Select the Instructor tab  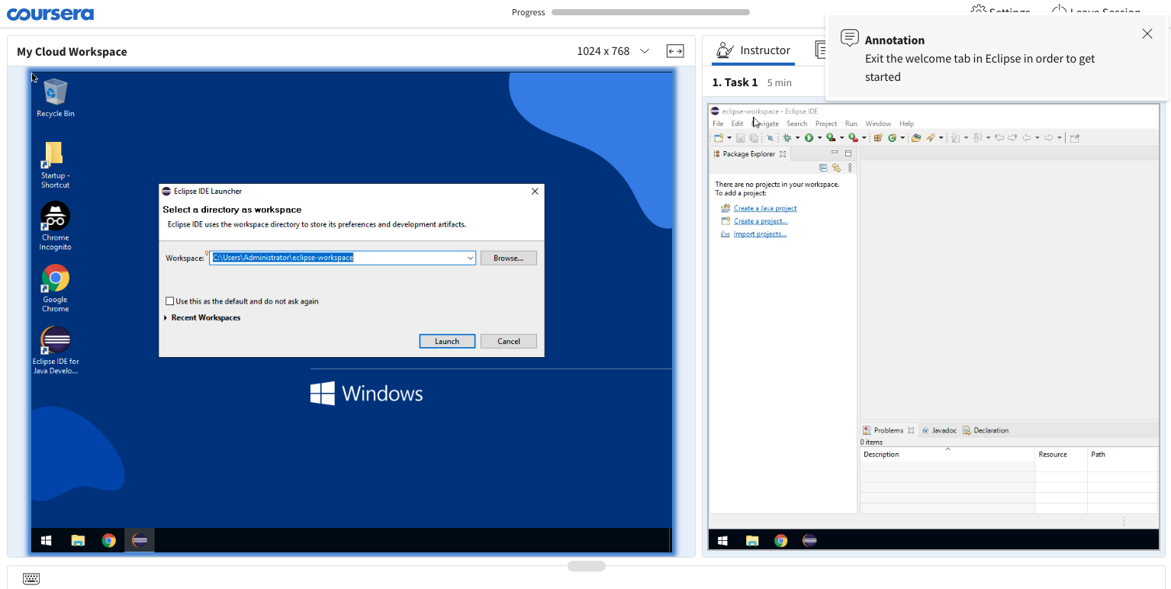coord(753,50)
